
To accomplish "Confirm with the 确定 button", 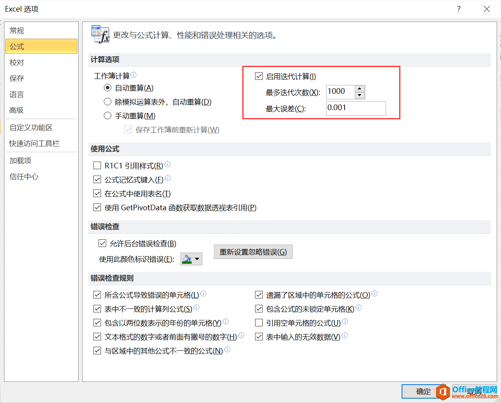I will tap(423, 391).
